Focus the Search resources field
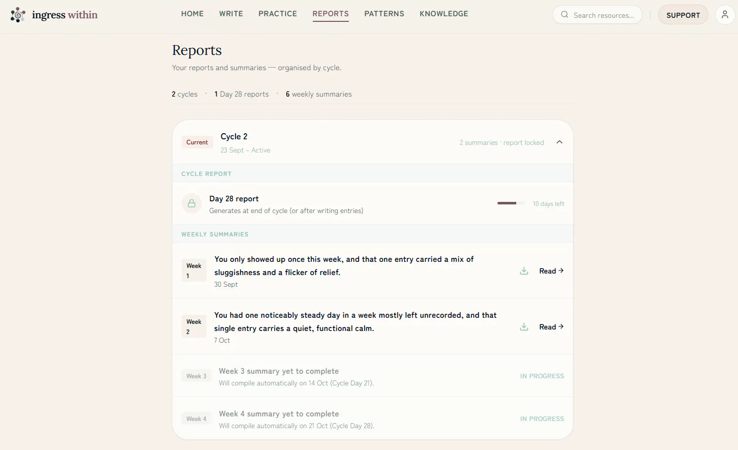Viewport: 738px width, 450px height. coord(597,15)
